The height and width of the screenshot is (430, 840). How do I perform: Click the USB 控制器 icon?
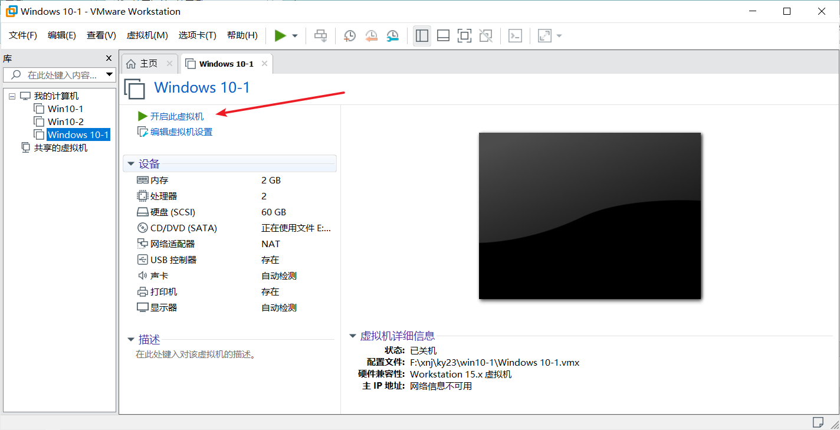(x=142, y=260)
